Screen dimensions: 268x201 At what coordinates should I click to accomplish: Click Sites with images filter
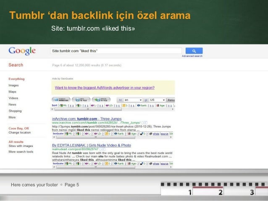(x=21, y=146)
